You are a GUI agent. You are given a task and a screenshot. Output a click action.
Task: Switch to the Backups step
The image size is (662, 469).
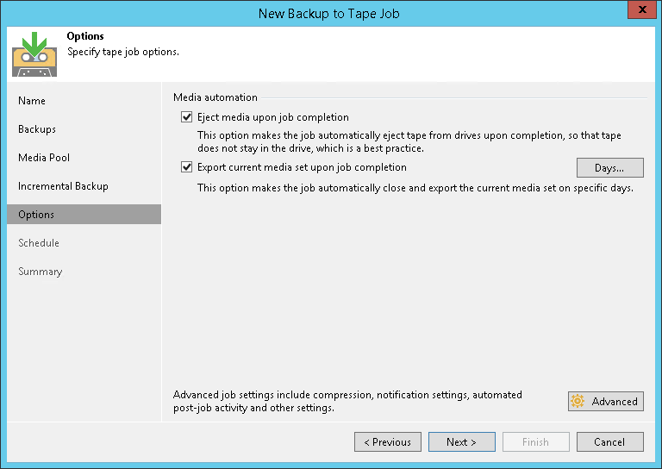[x=37, y=129]
